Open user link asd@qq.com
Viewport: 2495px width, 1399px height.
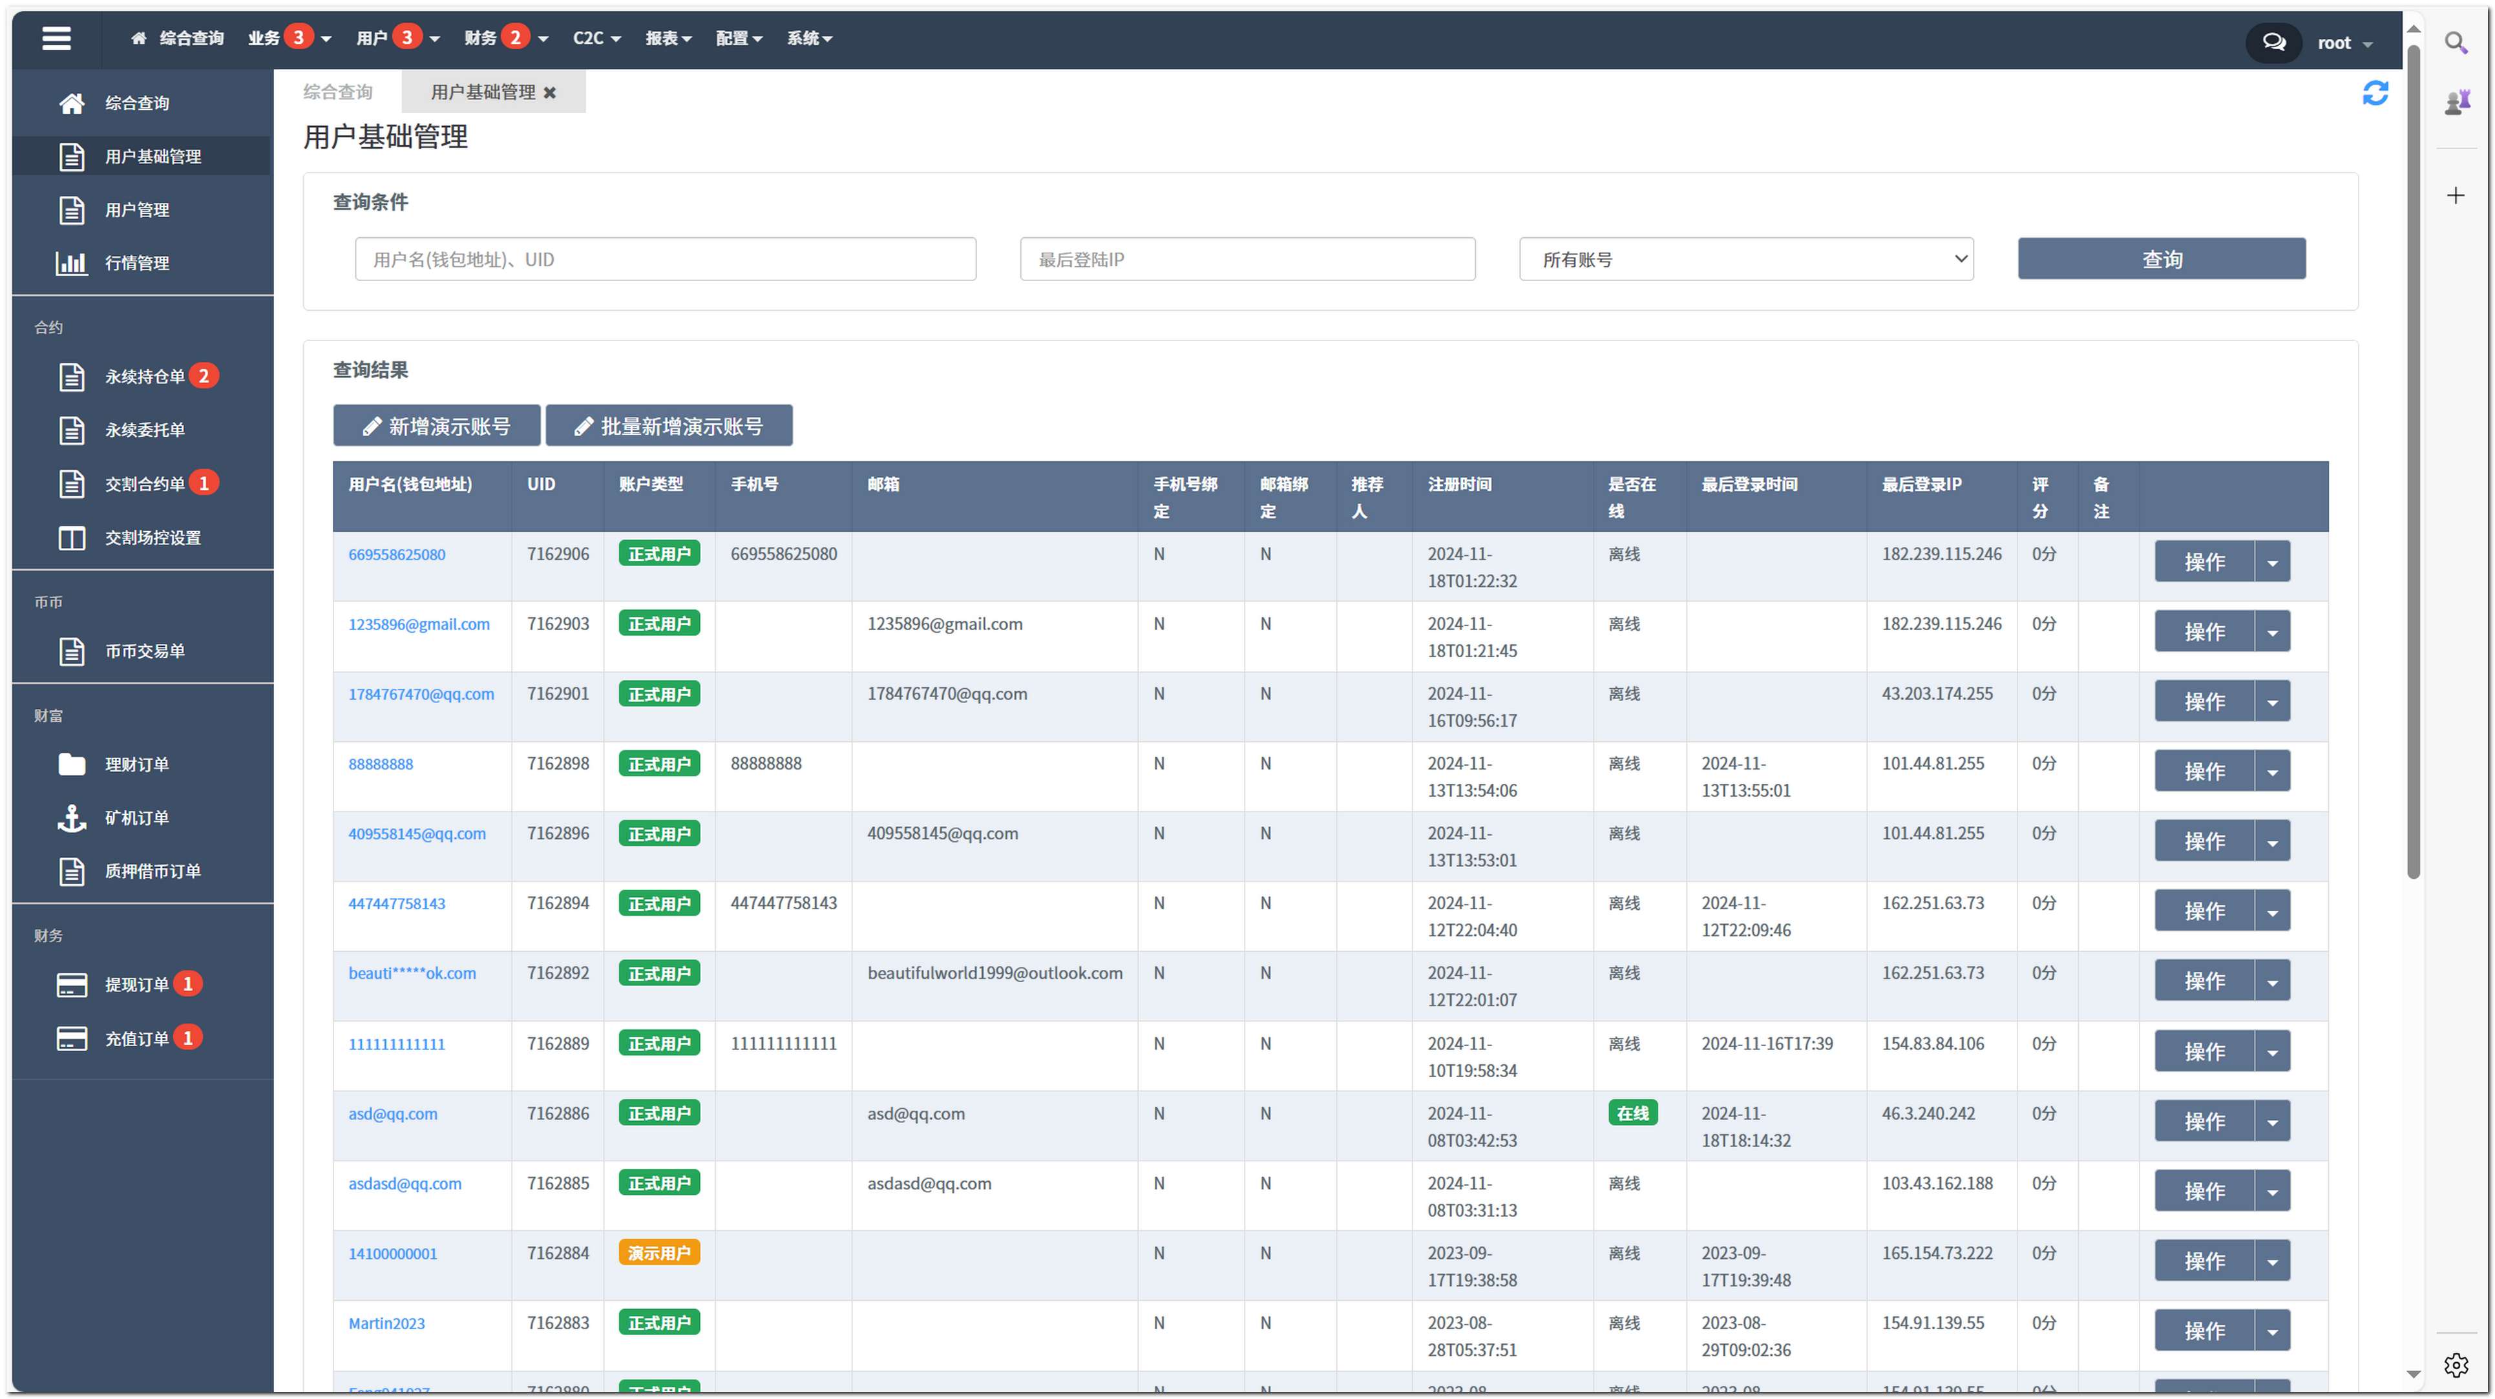click(392, 1114)
